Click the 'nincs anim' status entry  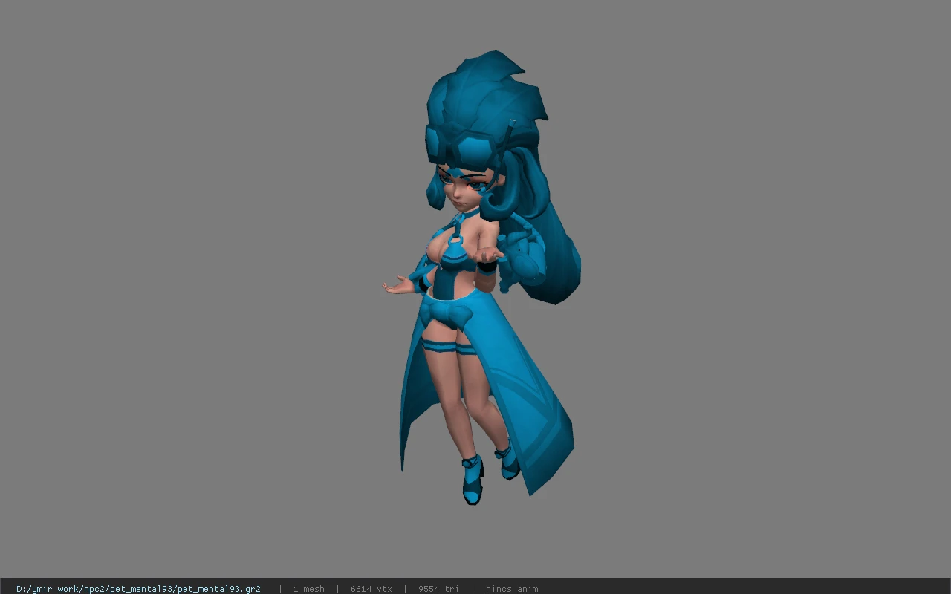pos(512,589)
